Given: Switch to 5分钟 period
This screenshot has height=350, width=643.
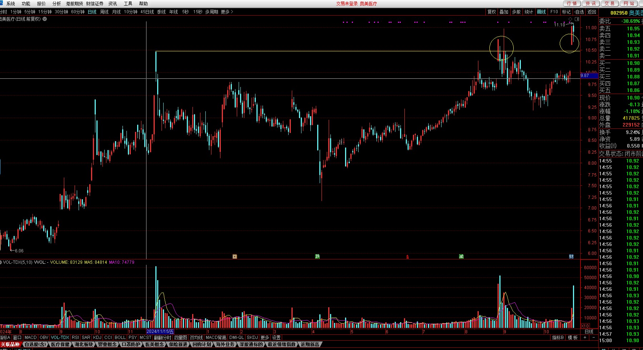Looking at the screenshot, I should tap(30, 12).
